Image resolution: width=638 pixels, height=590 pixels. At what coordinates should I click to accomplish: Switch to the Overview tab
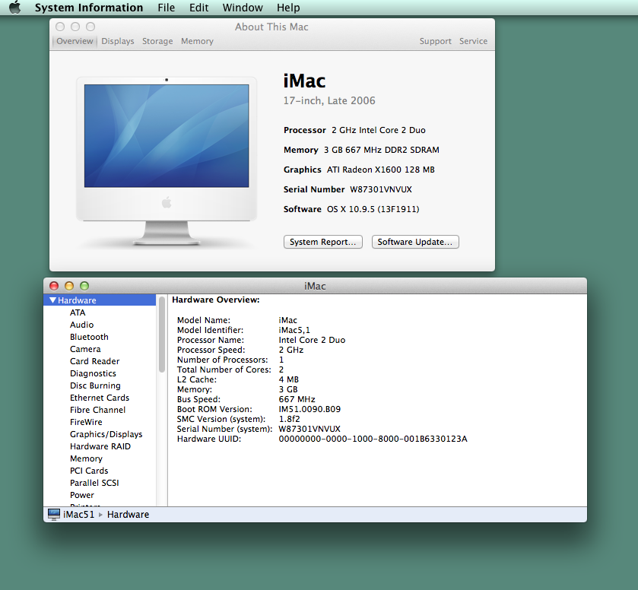[75, 41]
